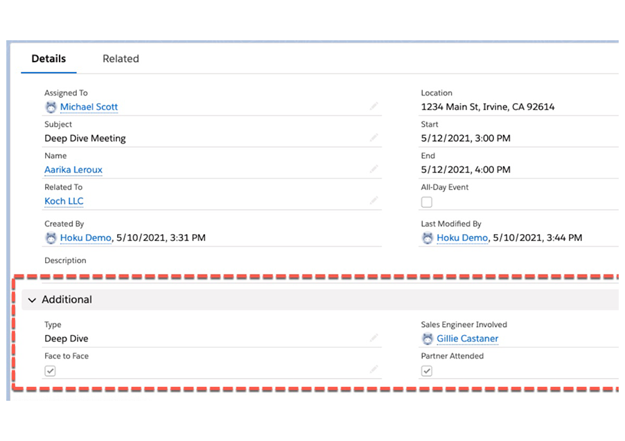Screen dimensions: 625x441
Task: Click the avatar icon beside Gillie Castaner
Action: click(x=428, y=339)
